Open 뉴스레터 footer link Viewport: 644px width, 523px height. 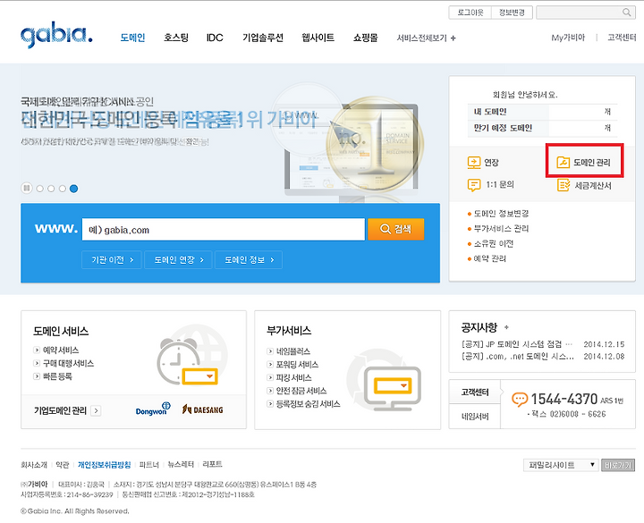pos(181,465)
